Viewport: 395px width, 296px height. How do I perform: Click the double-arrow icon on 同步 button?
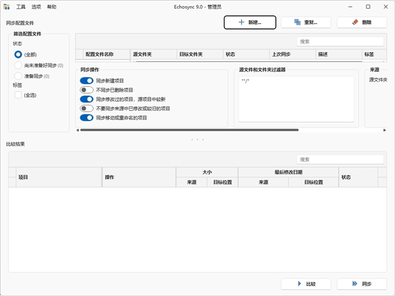(x=354, y=284)
